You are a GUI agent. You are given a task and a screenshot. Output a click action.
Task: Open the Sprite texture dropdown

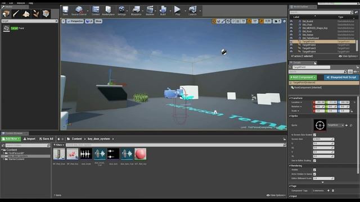[x=335, y=125]
